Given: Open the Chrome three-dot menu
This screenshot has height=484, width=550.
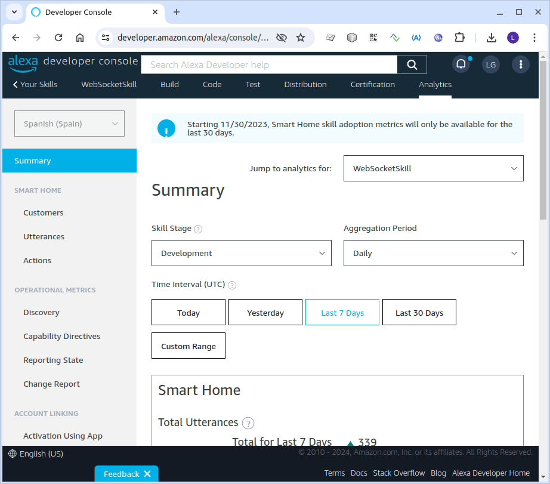Looking at the screenshot, I should click(534, 38).
